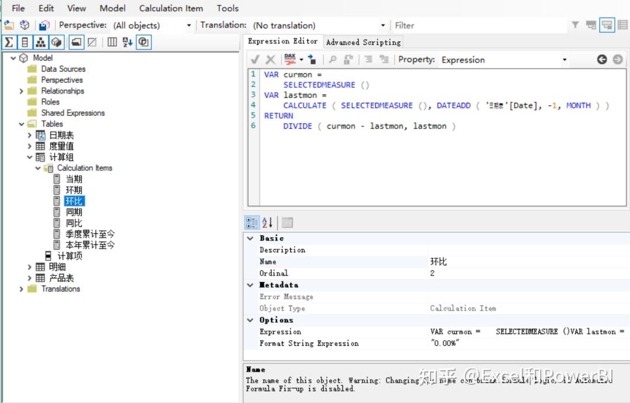Image resolution: width=630 pixels, height=403 pixels.
Task: Sort tree alphabetically with A-Z icon
Action: (x=127, y=42)
